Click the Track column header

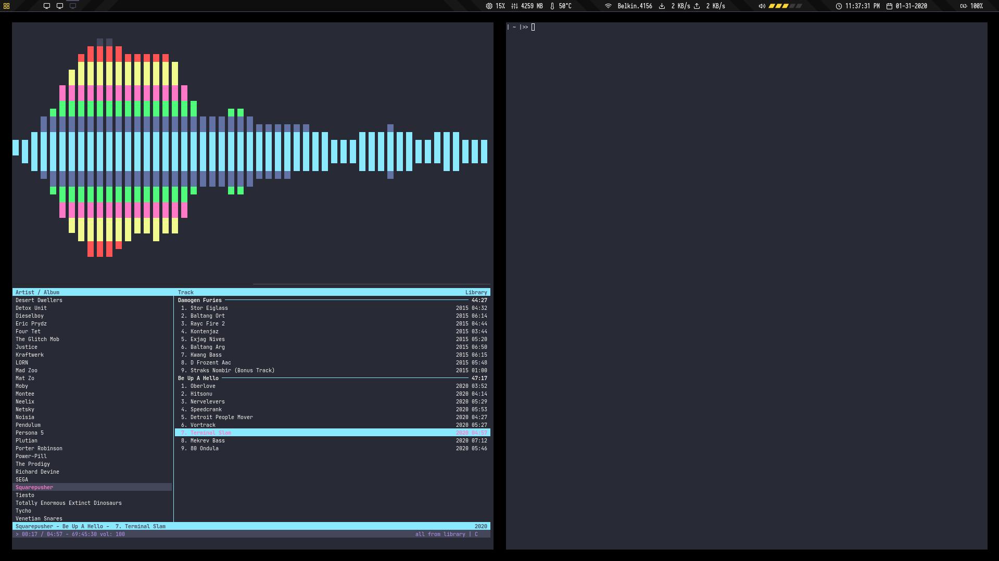[186, 292]
